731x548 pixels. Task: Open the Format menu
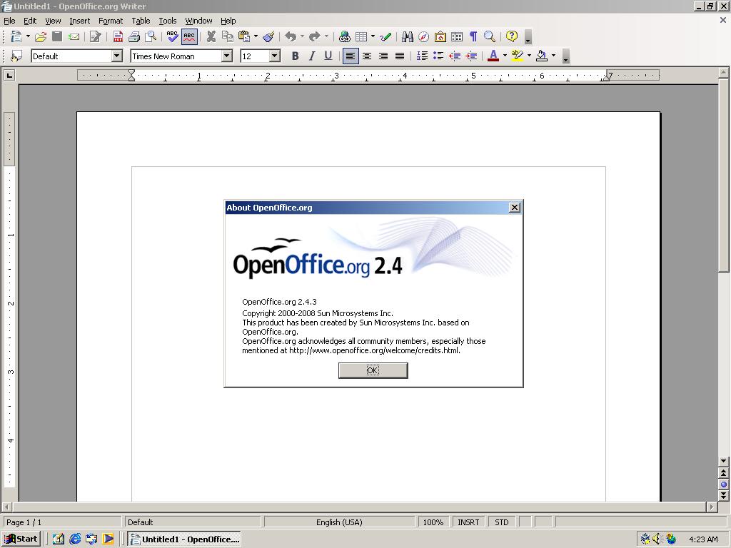tap(111, 21)
